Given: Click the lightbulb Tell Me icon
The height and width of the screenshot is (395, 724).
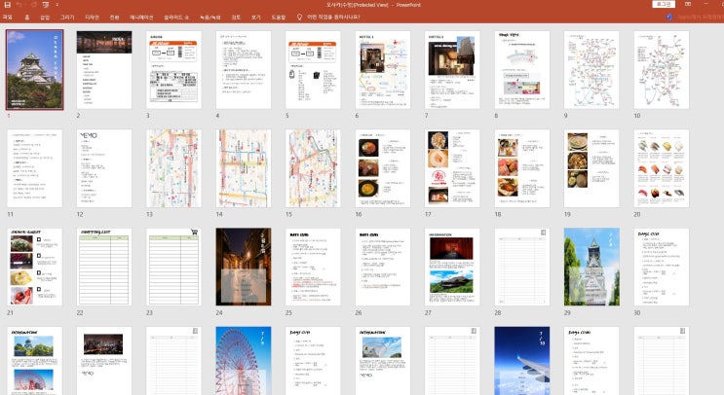Looking at the screenshot, I should (299, 18).
